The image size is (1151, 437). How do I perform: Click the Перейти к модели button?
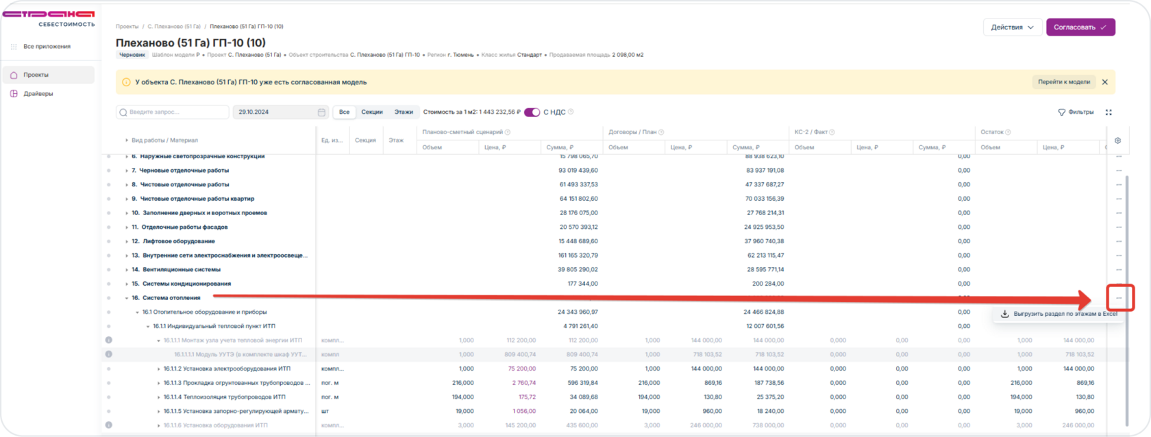1063,82
